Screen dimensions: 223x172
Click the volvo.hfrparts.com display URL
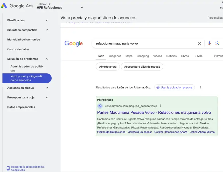point(131,106)
